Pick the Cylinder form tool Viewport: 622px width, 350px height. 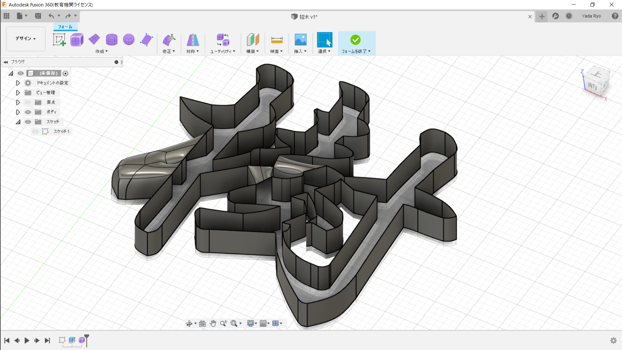click(x=112, y=40)
